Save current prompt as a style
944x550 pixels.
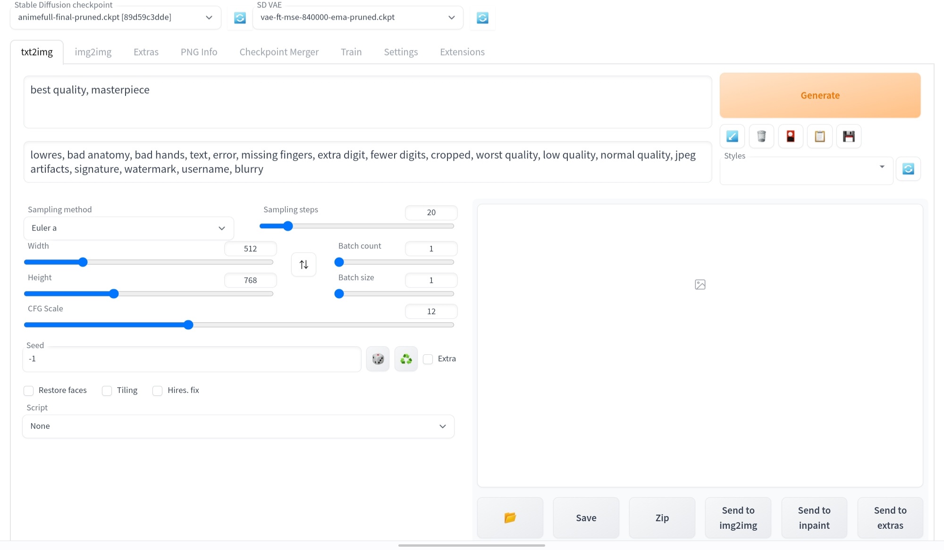tap(849, 136)
